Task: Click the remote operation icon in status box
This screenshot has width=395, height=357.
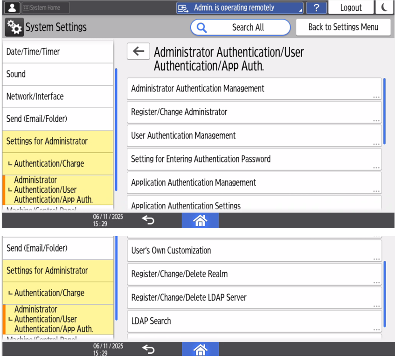Action: (184, 8)
